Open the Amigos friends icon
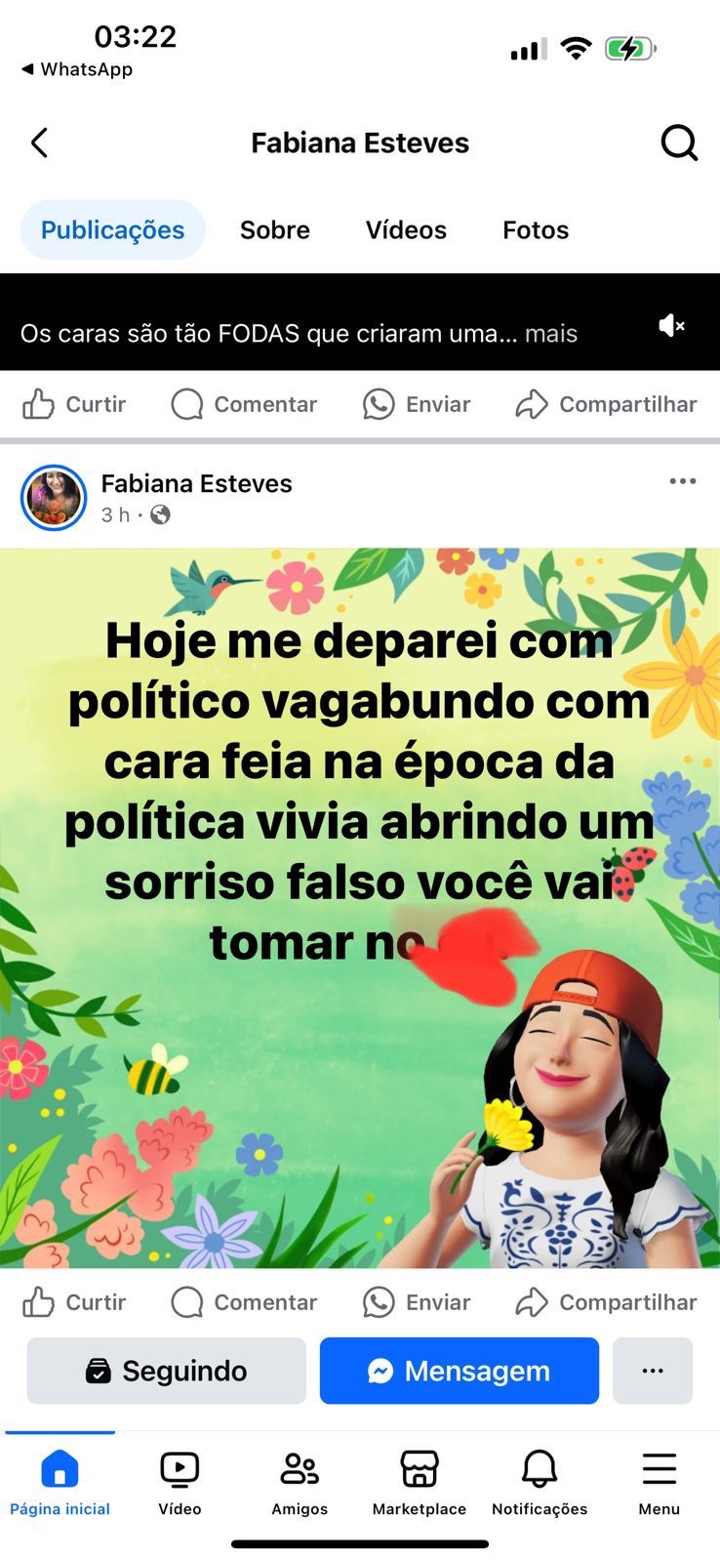This screenshot has height=1562, width=720. pos(300,1482)
